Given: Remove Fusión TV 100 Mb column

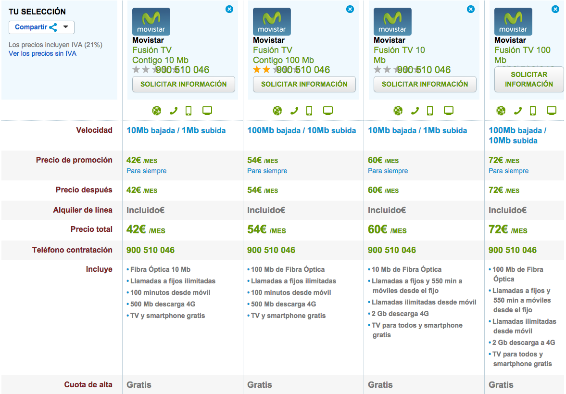Looking at the screenshot, I should [555, 10].
